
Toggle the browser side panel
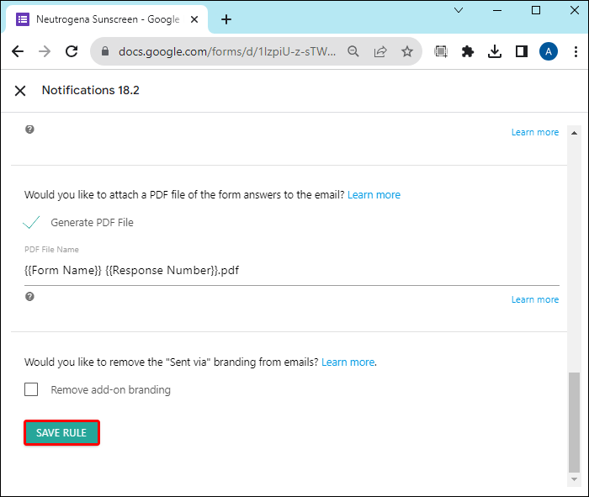[522, 51]
